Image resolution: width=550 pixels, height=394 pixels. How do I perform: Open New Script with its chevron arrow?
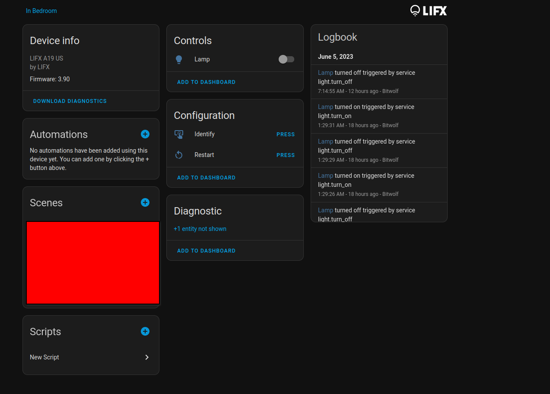point(146,357)
